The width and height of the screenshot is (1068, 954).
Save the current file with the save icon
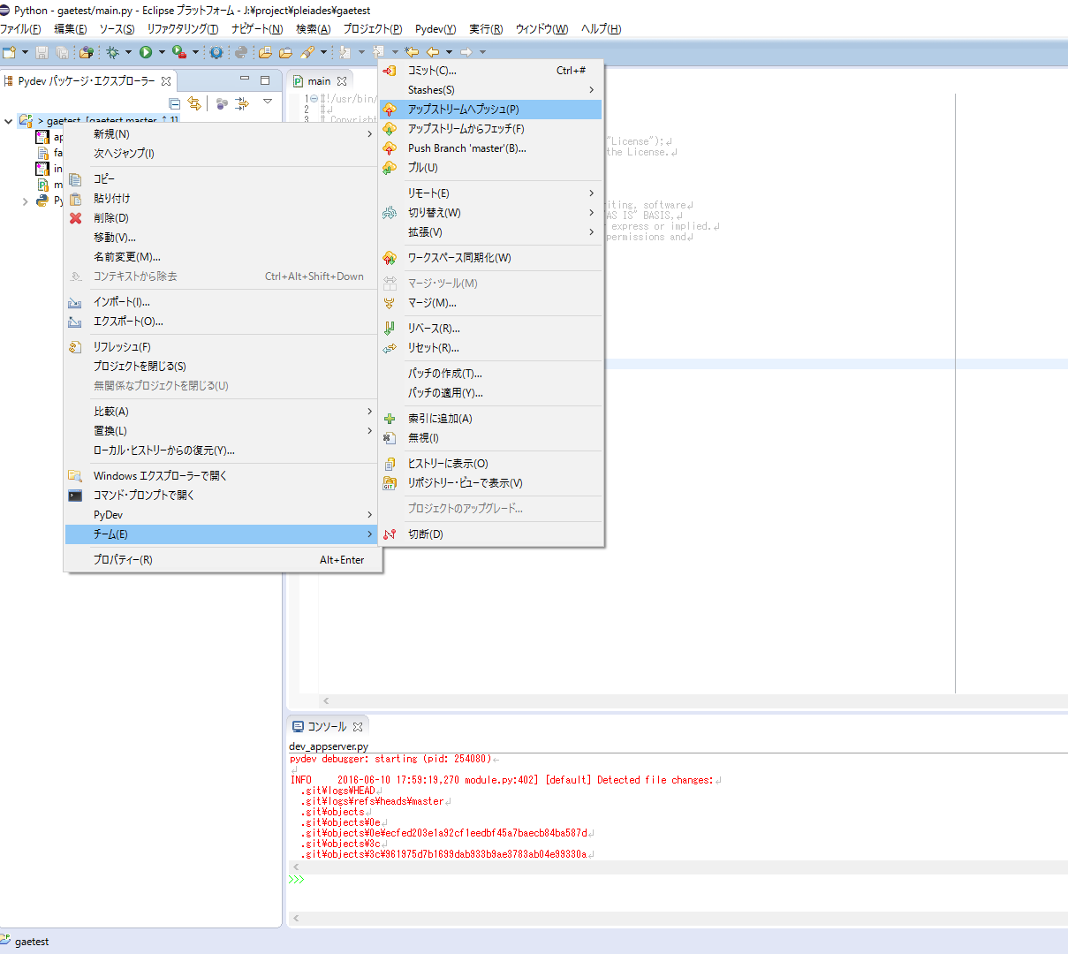point(41,52)
